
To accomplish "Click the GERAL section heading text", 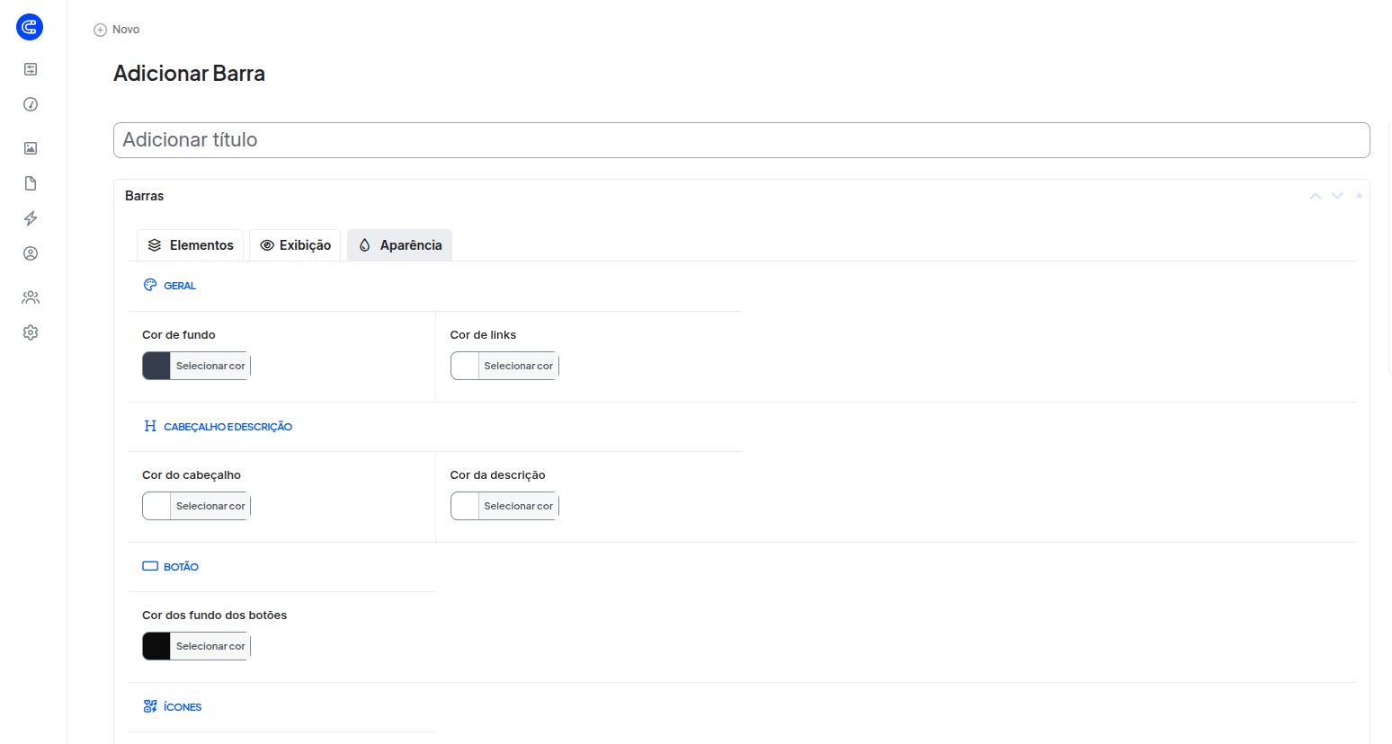I will 180,286.
